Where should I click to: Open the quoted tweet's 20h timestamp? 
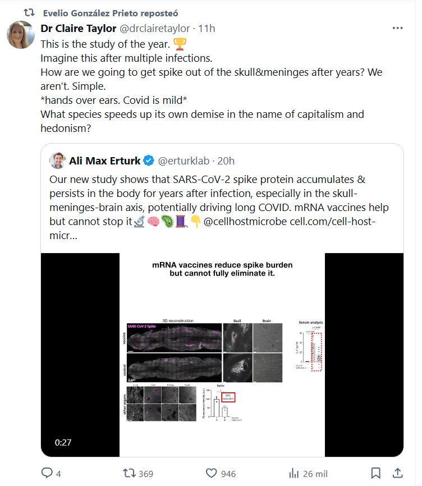click(x=226, y=161)
